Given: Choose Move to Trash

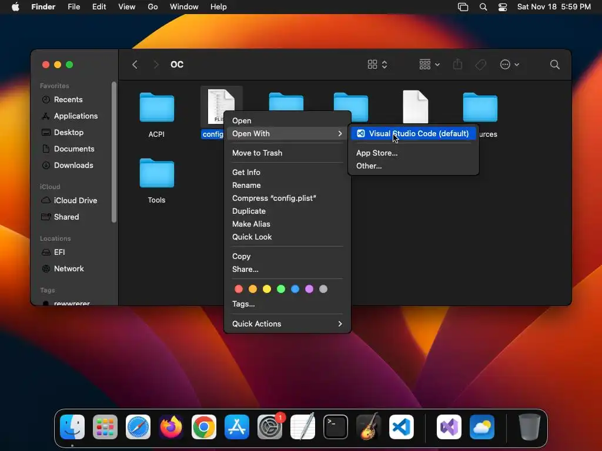Looking at the screenshot, I should [x=287, y=153].
